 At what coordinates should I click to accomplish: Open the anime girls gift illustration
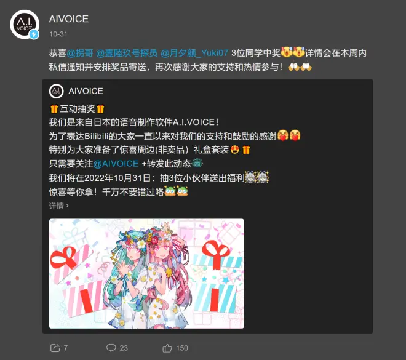[146, 273]
